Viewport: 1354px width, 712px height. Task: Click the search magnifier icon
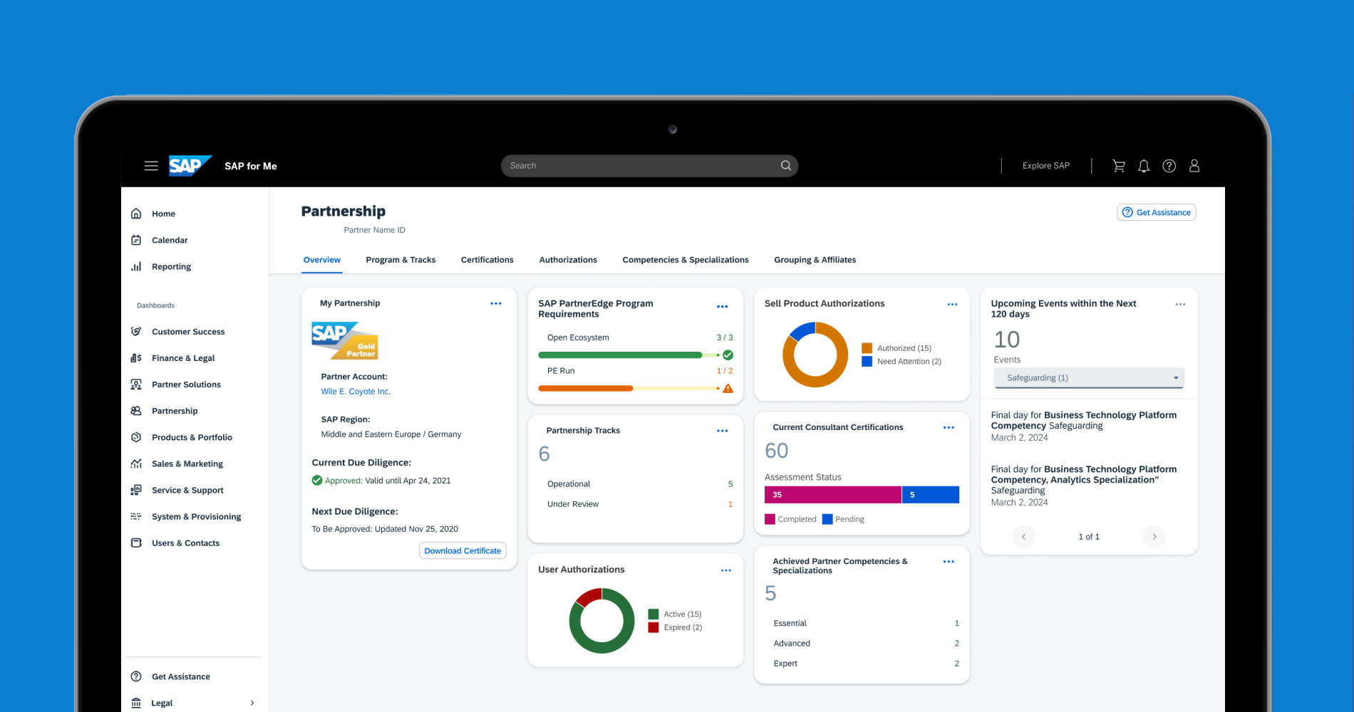(x=786, y=166)
